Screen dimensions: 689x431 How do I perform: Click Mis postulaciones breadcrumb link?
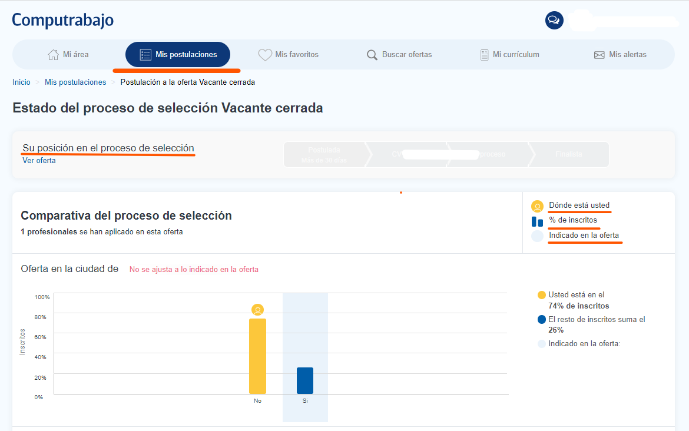click(x=75, y=82)
